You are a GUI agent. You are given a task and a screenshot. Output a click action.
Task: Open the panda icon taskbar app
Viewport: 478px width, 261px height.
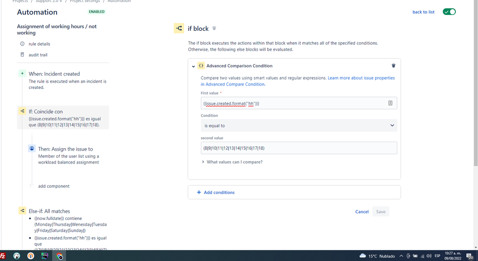pos(17,256)
